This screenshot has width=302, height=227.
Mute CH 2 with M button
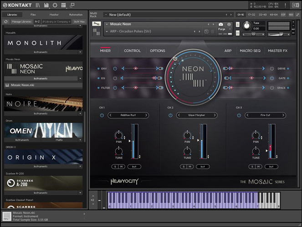point(190,167)
